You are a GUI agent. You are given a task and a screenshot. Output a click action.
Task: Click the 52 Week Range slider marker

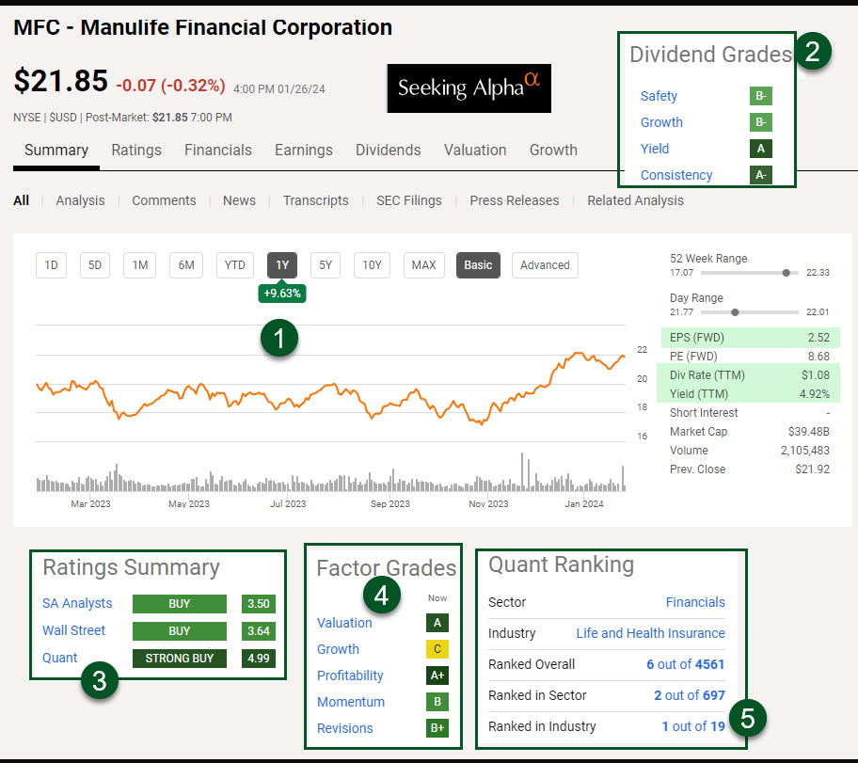[x=785, y=273]
